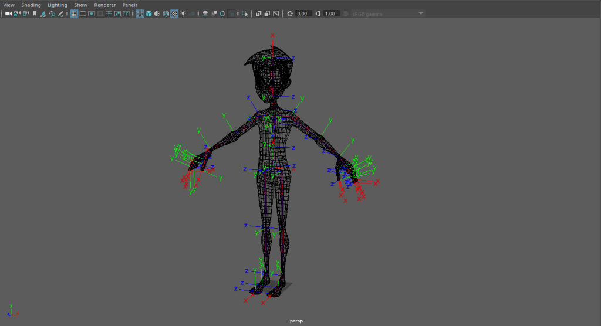Toggle the viewport Grid display
601x326 pixels.
click(74, 13)
